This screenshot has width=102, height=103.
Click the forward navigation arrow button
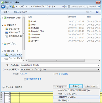pos(7,7)
